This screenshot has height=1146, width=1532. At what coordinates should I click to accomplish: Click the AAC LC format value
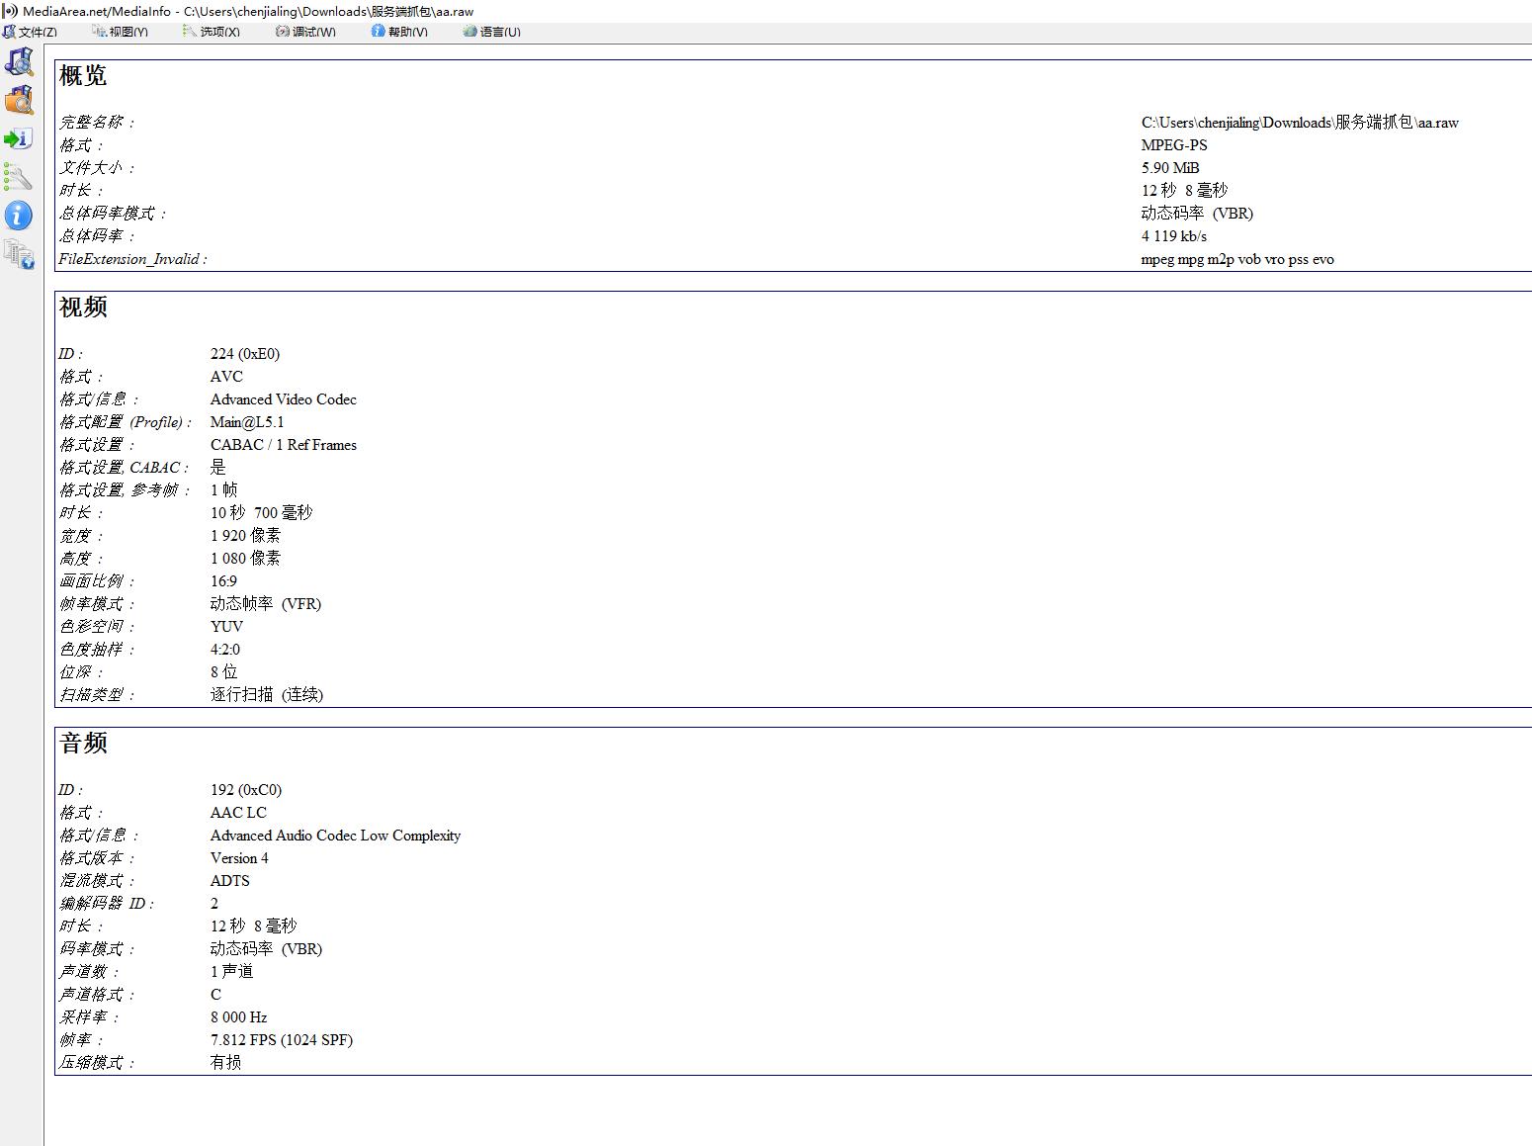(238, 813)
